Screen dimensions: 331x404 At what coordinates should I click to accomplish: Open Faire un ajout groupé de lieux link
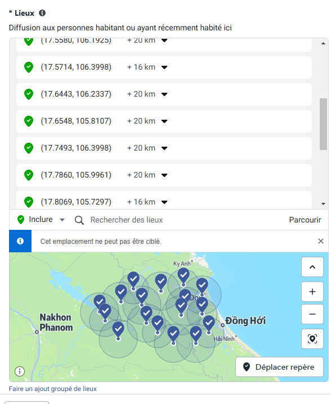pyautogui.click(x=53, y=388)
